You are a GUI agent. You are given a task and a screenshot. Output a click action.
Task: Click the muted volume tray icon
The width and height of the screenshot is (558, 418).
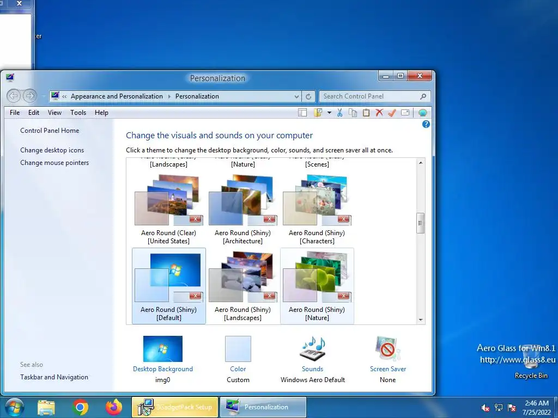[x=485, y=408]
